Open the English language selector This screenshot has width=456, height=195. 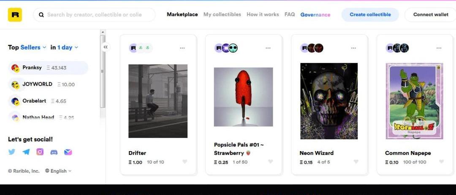coord(58,171)
